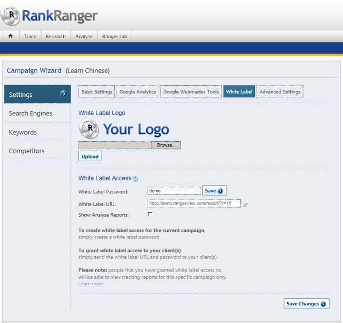This screenshot has width=343, height=323.
Task: Click the Settings sidebar arrow icon
Action: [x=63, y=94]
